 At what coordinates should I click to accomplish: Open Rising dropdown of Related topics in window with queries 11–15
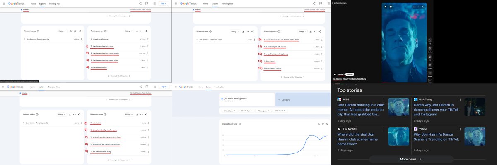click(61, 114)
